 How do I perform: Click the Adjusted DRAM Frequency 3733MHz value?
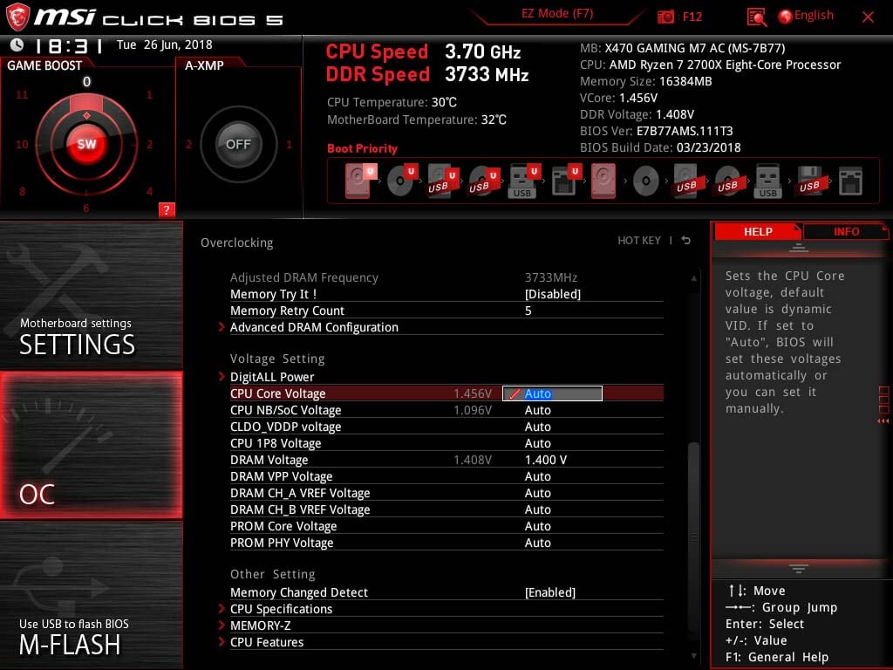tap(551, 277)
